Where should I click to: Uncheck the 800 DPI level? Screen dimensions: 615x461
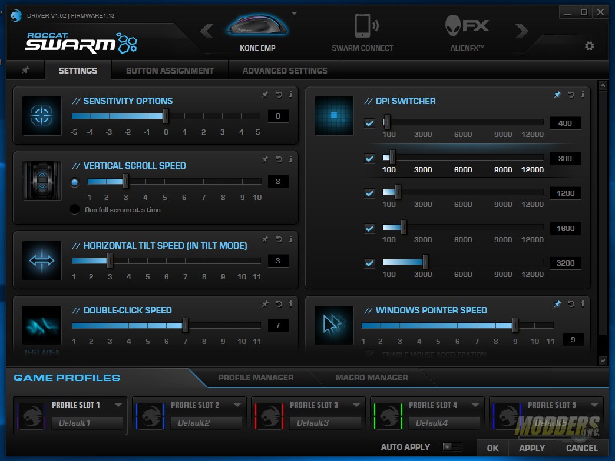(x=369, y=159)
